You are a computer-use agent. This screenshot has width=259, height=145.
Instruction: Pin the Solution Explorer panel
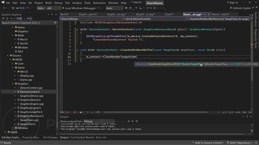[x=52, y=14]
